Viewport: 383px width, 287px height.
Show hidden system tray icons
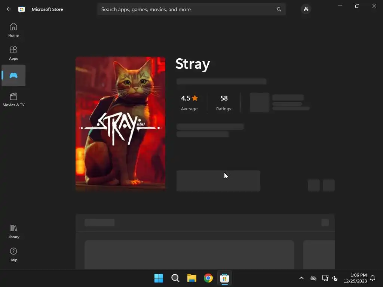(301, 278)
